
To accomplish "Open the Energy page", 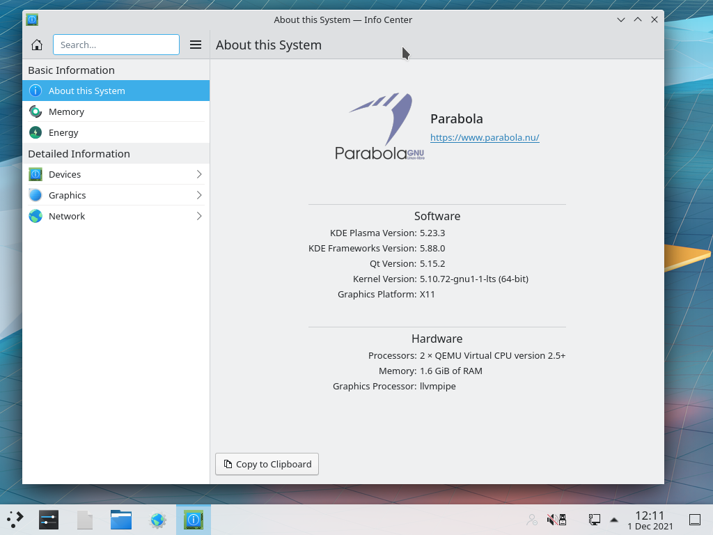I will 116,132.
